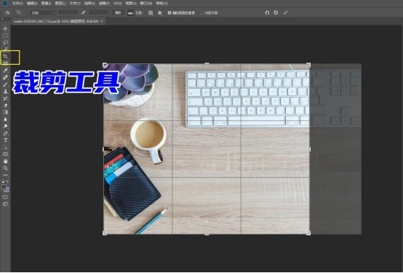Viewport: 403px width, 273px height.
Task: Open the 滤镜 (Filter) menu
Action: [104, 4]
